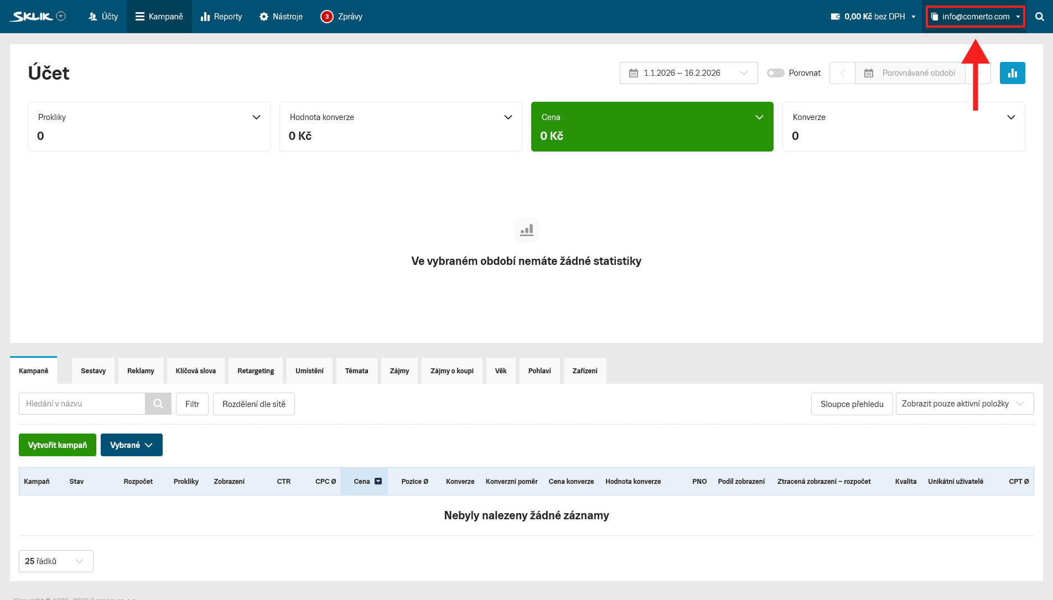The width and height of the screenshot is (1053, 600).
Task: Open the Reporty menu
Action: point(221,17)
